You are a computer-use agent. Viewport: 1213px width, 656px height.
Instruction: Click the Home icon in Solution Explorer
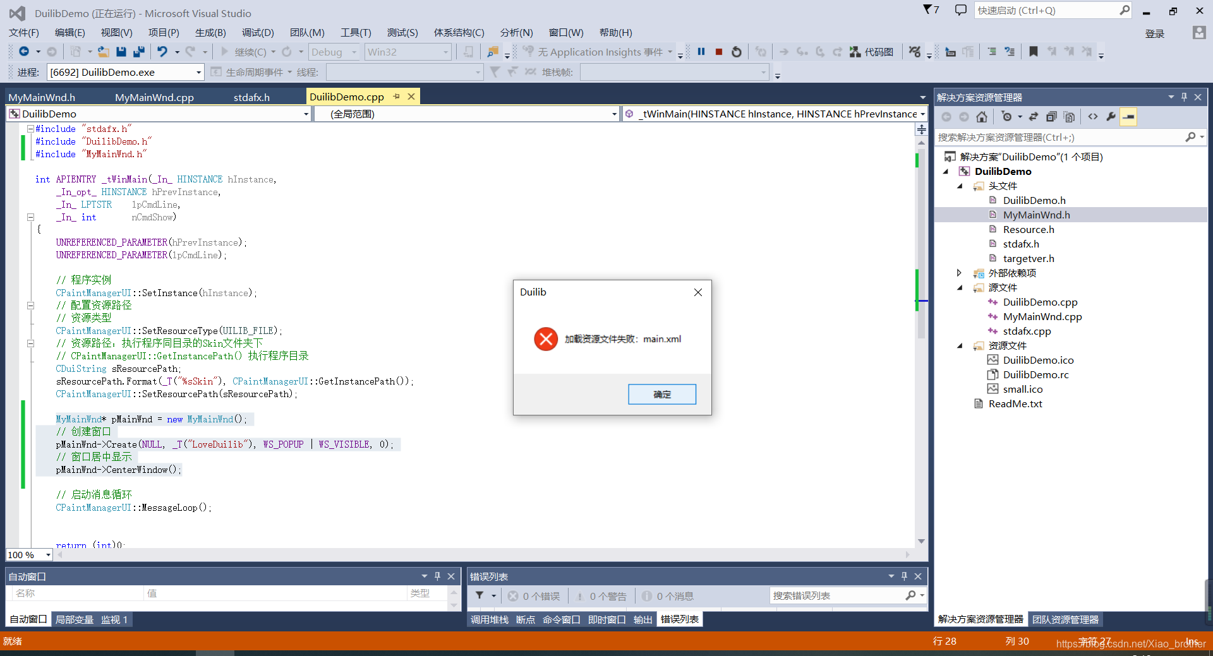982,117
